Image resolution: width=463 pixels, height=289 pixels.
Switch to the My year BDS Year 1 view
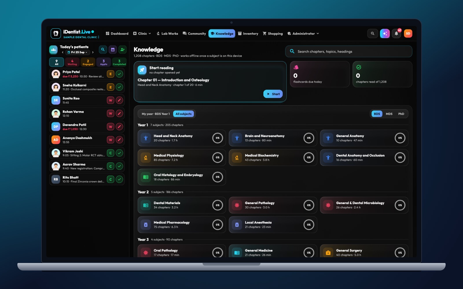(x=156, y=114)
